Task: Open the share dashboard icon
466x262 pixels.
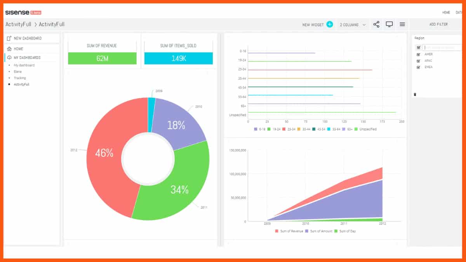Action: coord(376,24)
